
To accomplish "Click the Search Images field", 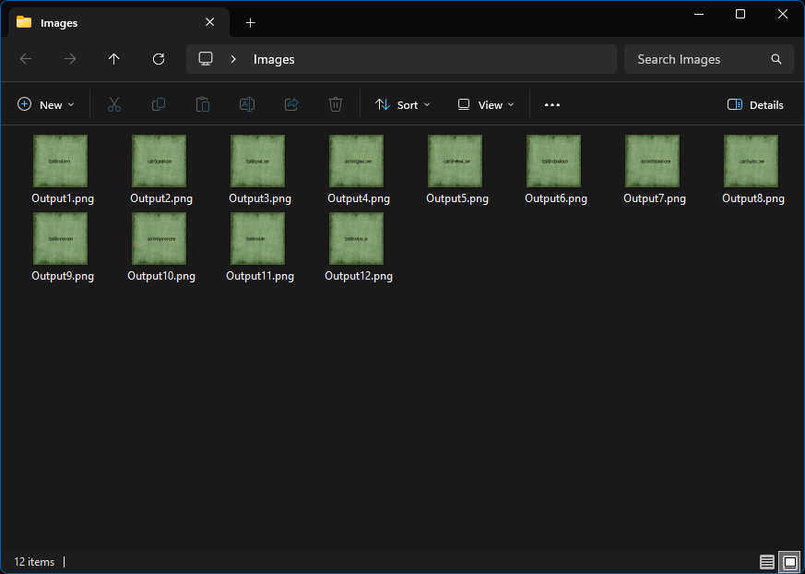I will tap(699, 59).
